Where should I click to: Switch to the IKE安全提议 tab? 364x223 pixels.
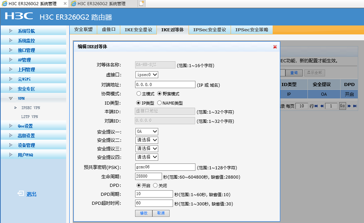coord(138,30)
